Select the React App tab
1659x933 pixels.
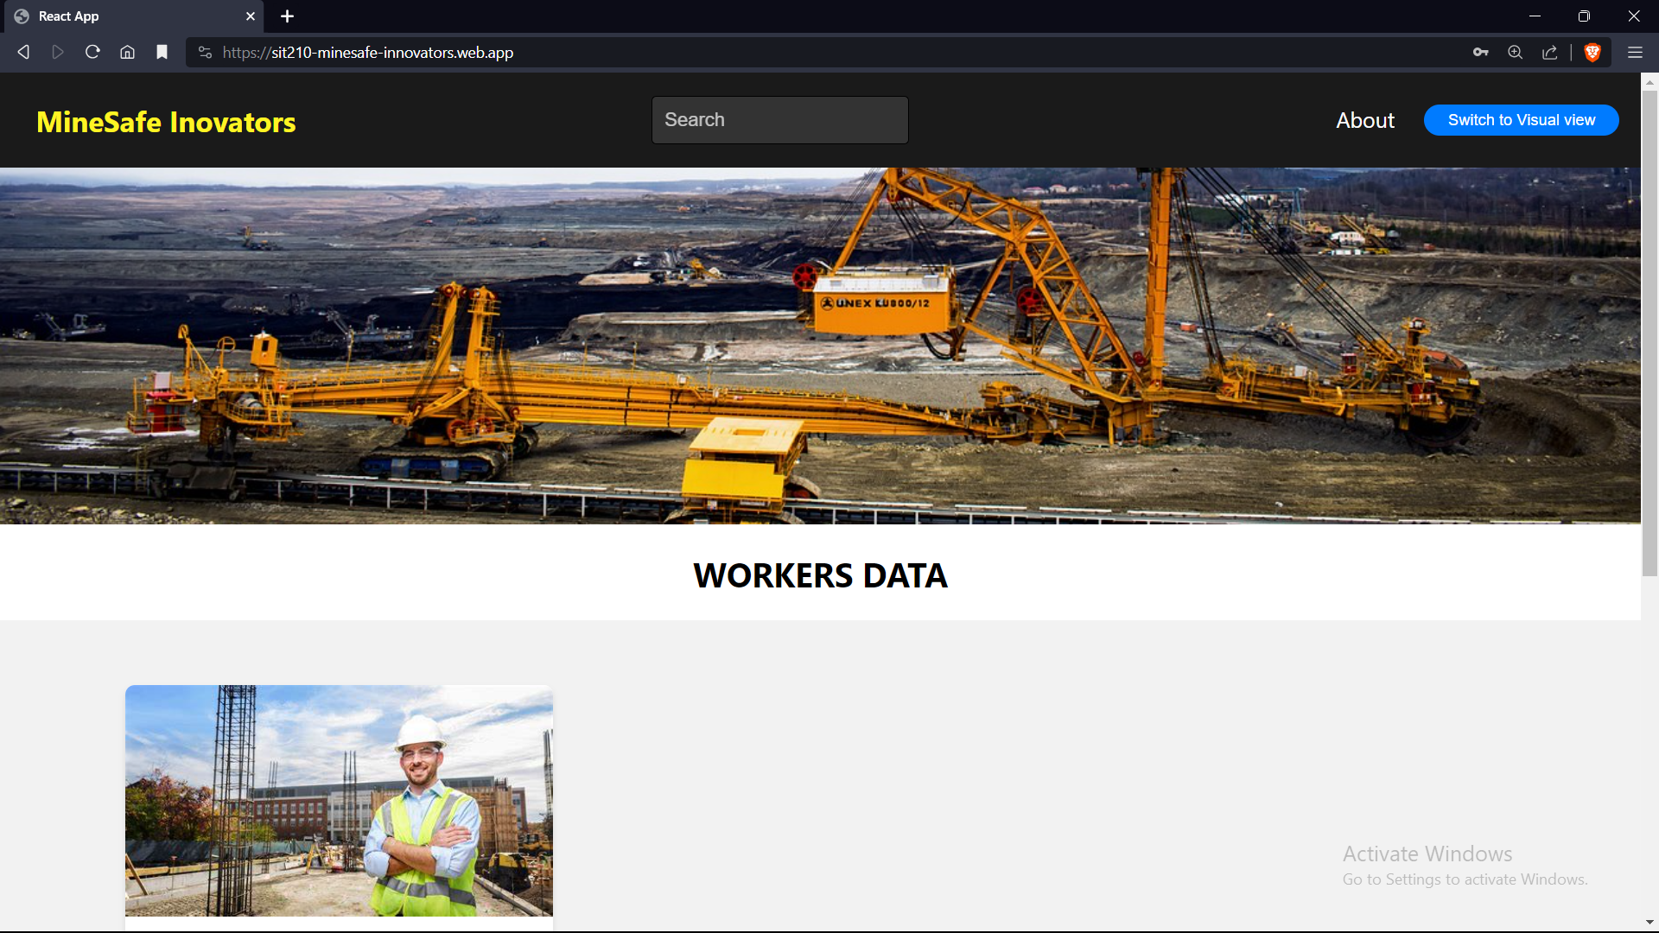(130, 16)
